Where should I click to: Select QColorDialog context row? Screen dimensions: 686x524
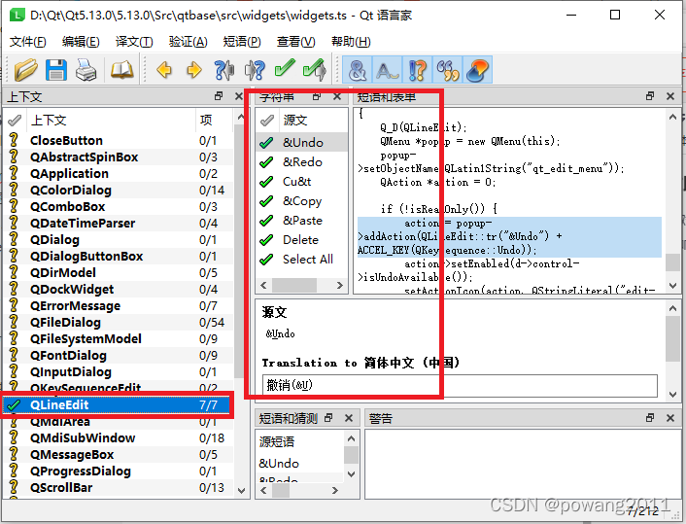tap(119, 190)
